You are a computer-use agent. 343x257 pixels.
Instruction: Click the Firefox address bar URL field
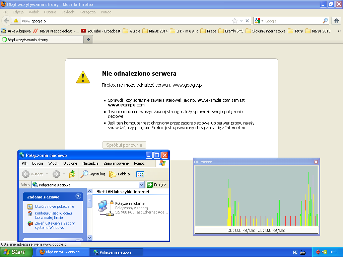(x=126, y=21)
